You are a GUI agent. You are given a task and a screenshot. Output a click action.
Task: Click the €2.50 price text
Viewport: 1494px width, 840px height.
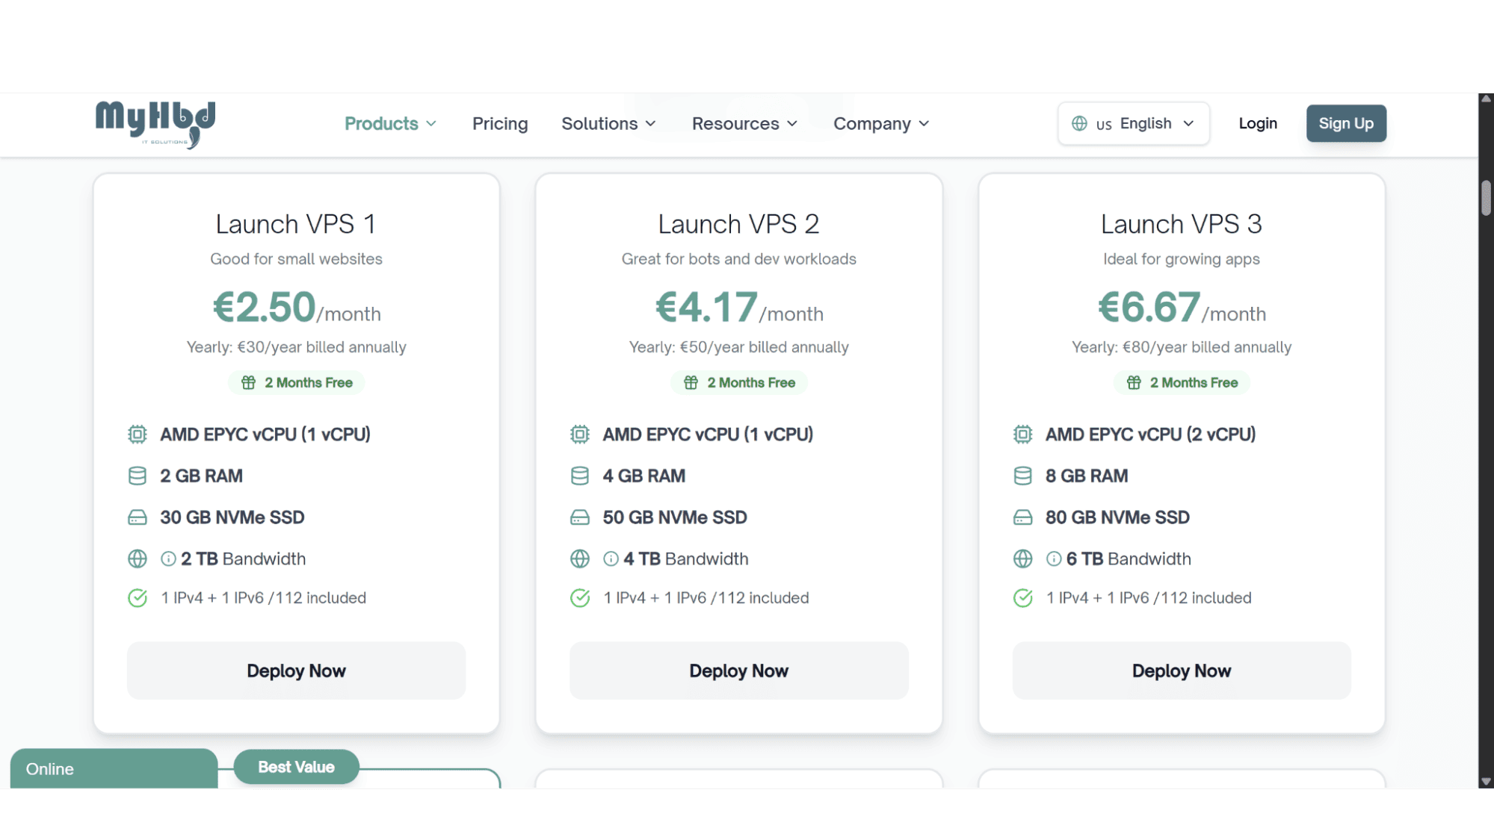(x=265, y=307)
